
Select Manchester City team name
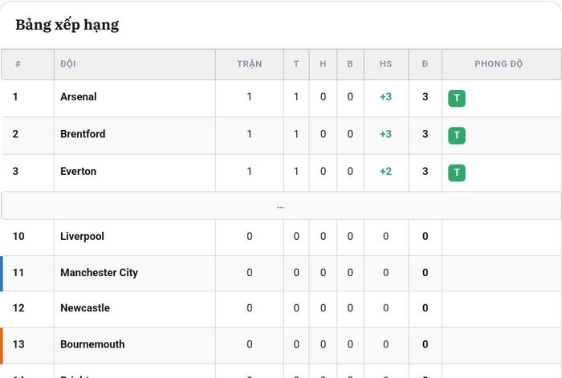click(99, 273)
